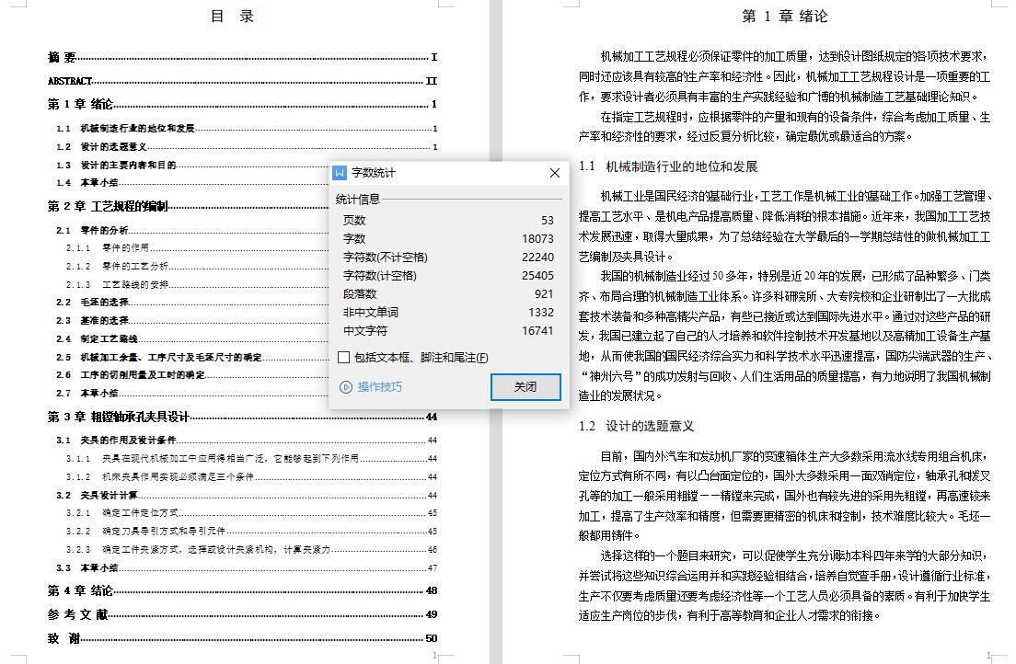Image resolution: width=1016 pixels, height=664 pixels.
Task: Go to 第2章 工艺规程的编制 contents entry
Action: pos(108,207)
